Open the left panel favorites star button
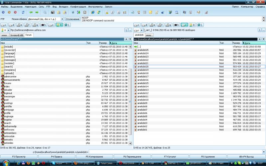Image resolution: width=266 pixels, height=166 pixels. pyautogui.click(x=126, y=39)
